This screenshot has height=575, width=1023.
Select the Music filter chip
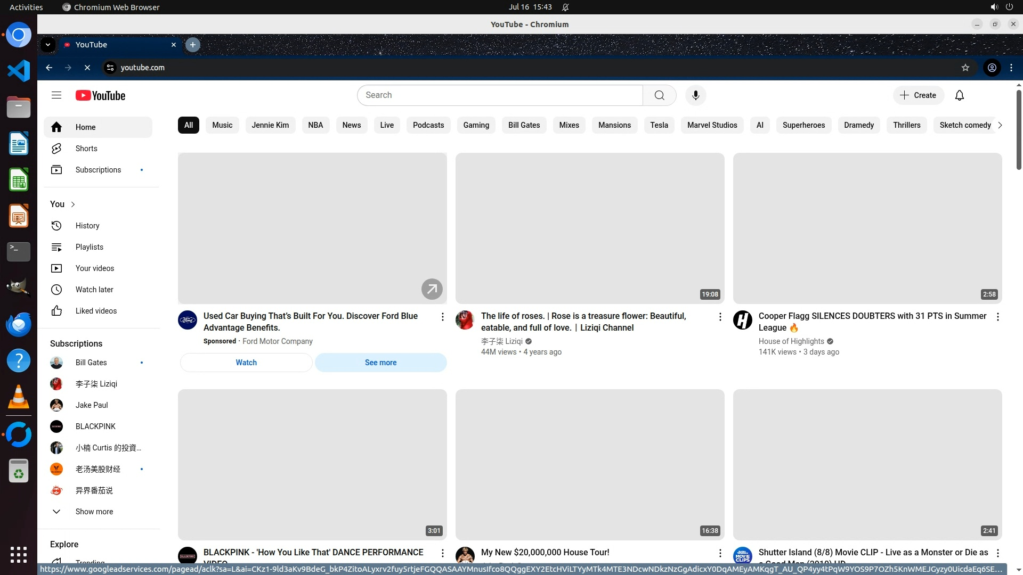[222, 125]
